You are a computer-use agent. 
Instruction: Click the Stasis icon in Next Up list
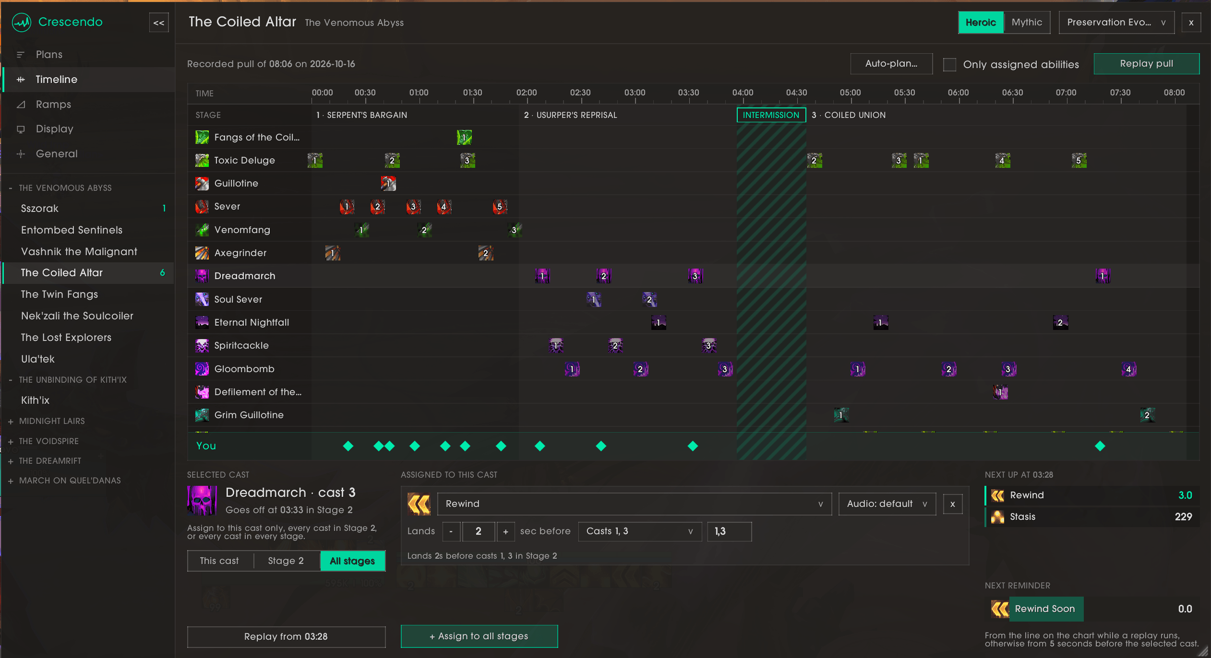tap(998, 517)
